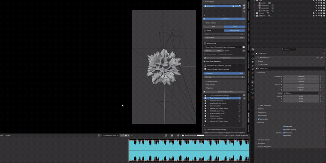
Task: Click the pin icon in the image editor header
Action: coord(132,136)
